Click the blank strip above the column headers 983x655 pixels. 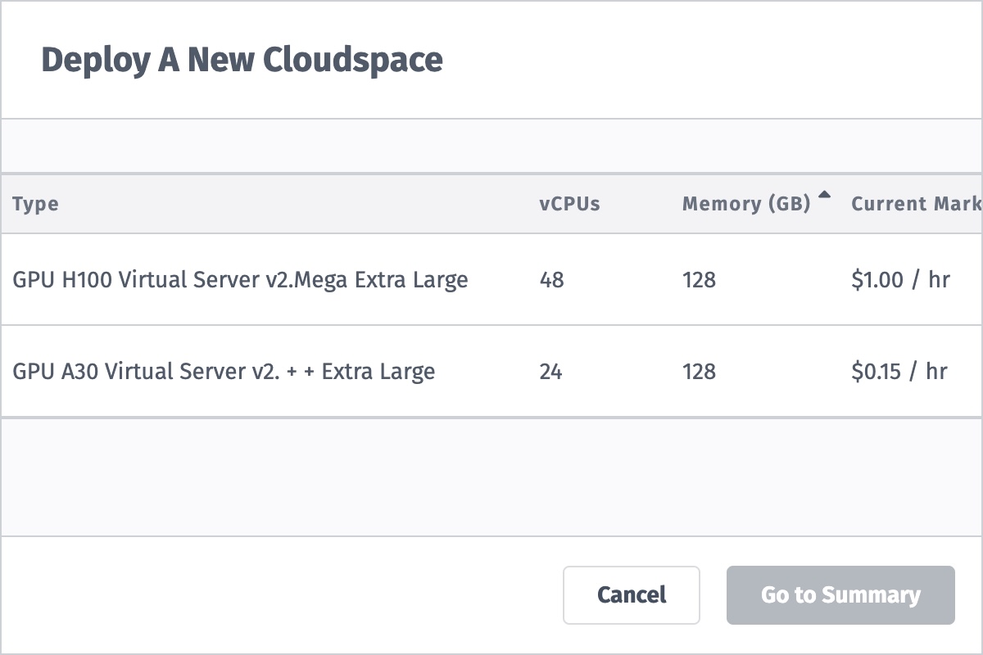point(491,146)
